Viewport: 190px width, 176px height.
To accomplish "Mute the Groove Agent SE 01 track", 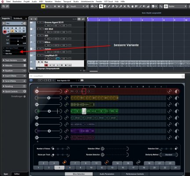I will pyautogui.click(x=39, y=22).
